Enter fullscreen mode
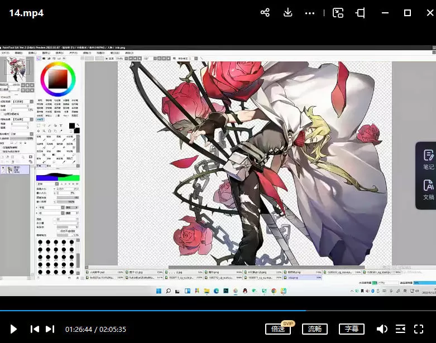The height and width of the screenshot is (343, 436). [419, 329]
